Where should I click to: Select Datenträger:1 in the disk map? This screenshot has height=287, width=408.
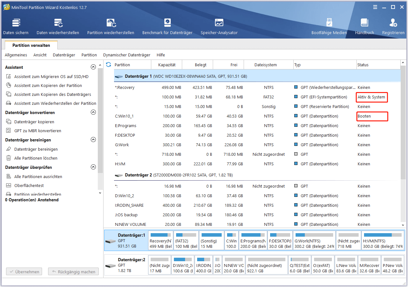coord(126,240)
